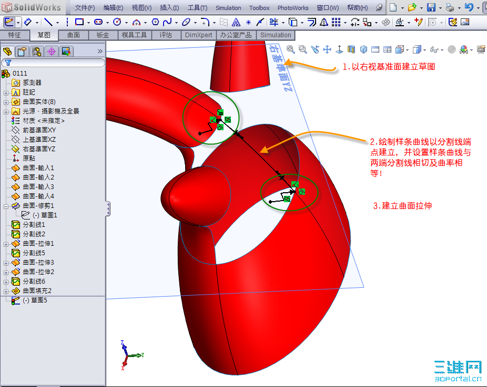This screenshot has height=387, width=487.
Task: Expand the 曲面实体(8) folder
Action: pyautogui.click(x=6, y=102)
